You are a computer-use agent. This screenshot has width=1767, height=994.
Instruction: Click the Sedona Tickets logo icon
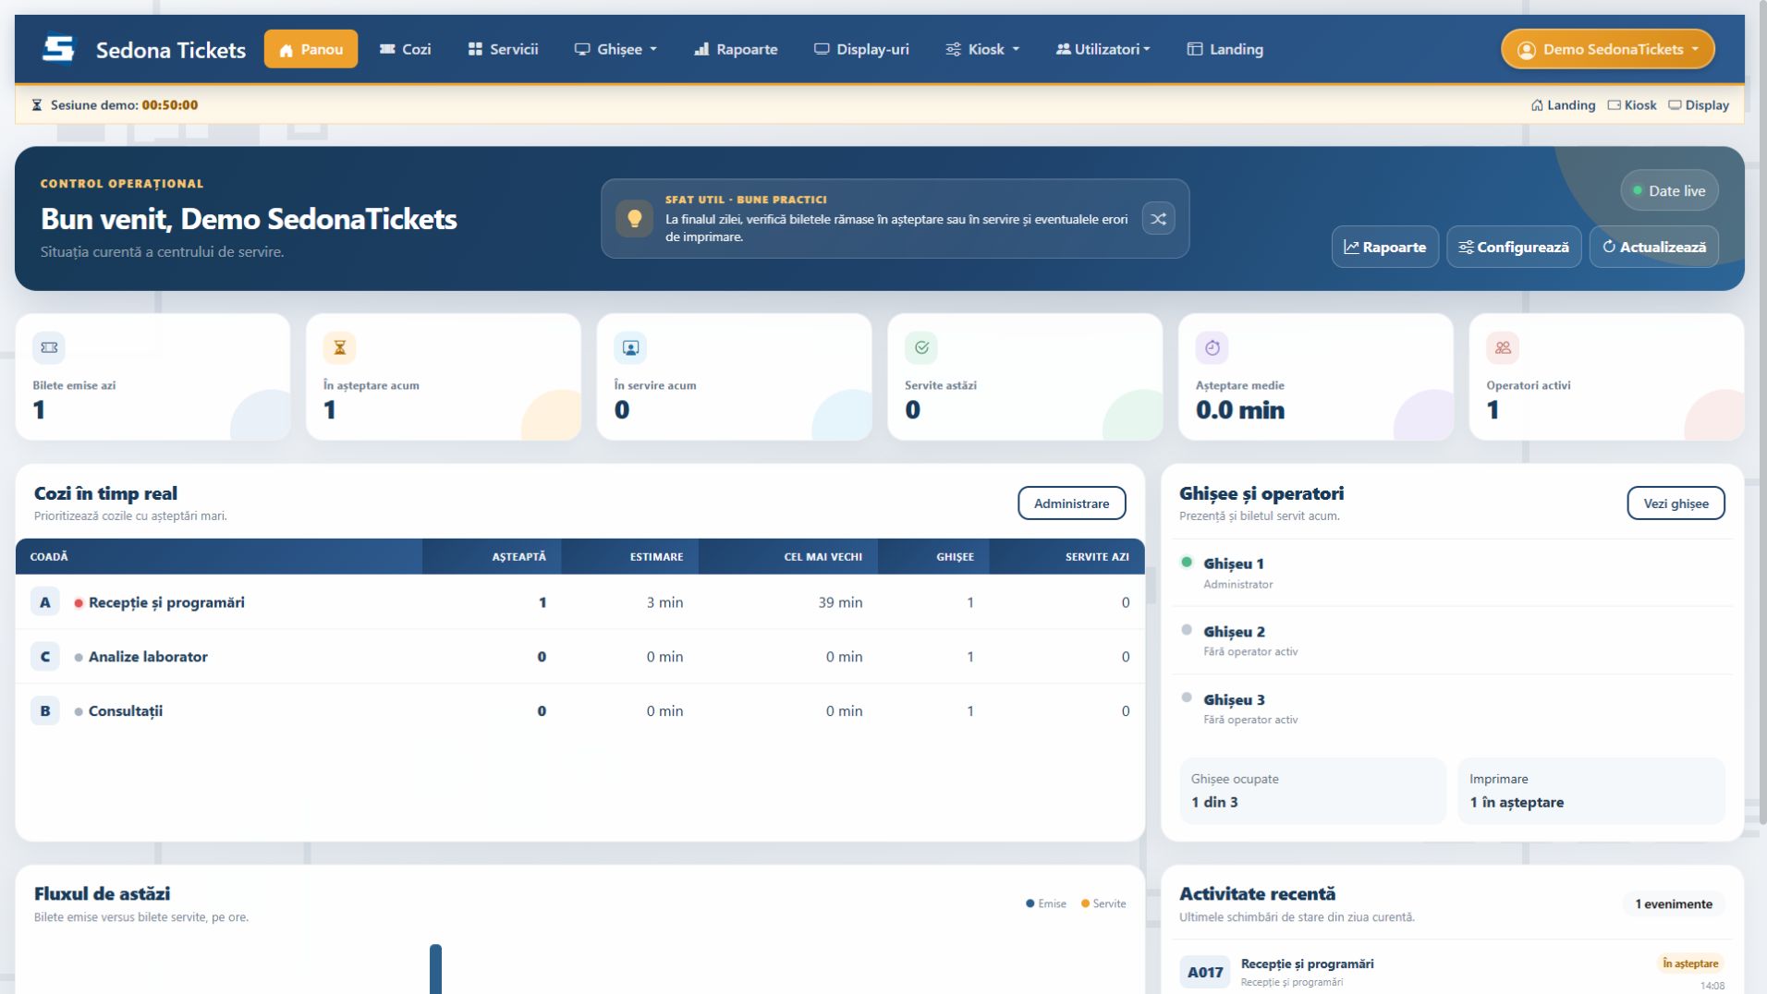(58, 49)
